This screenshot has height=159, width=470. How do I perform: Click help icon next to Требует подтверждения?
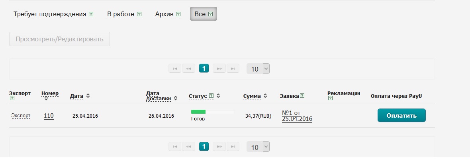(91, 14)
